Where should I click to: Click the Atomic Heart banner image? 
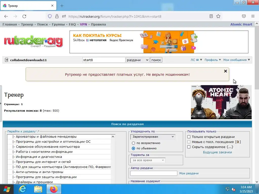(x=221, y=102)
